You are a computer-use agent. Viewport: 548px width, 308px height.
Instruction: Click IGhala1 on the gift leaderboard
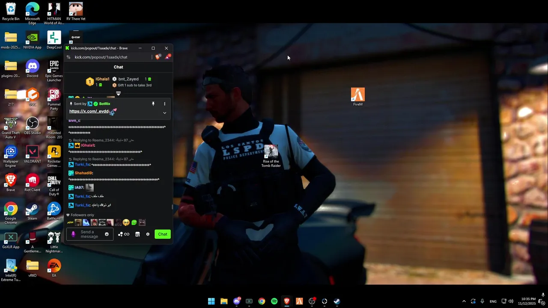(x=102, y=79)
